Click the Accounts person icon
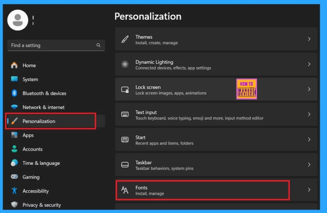The height and width of the screenshot is (213, 327). pyautogui.click(x=14, y=149)
